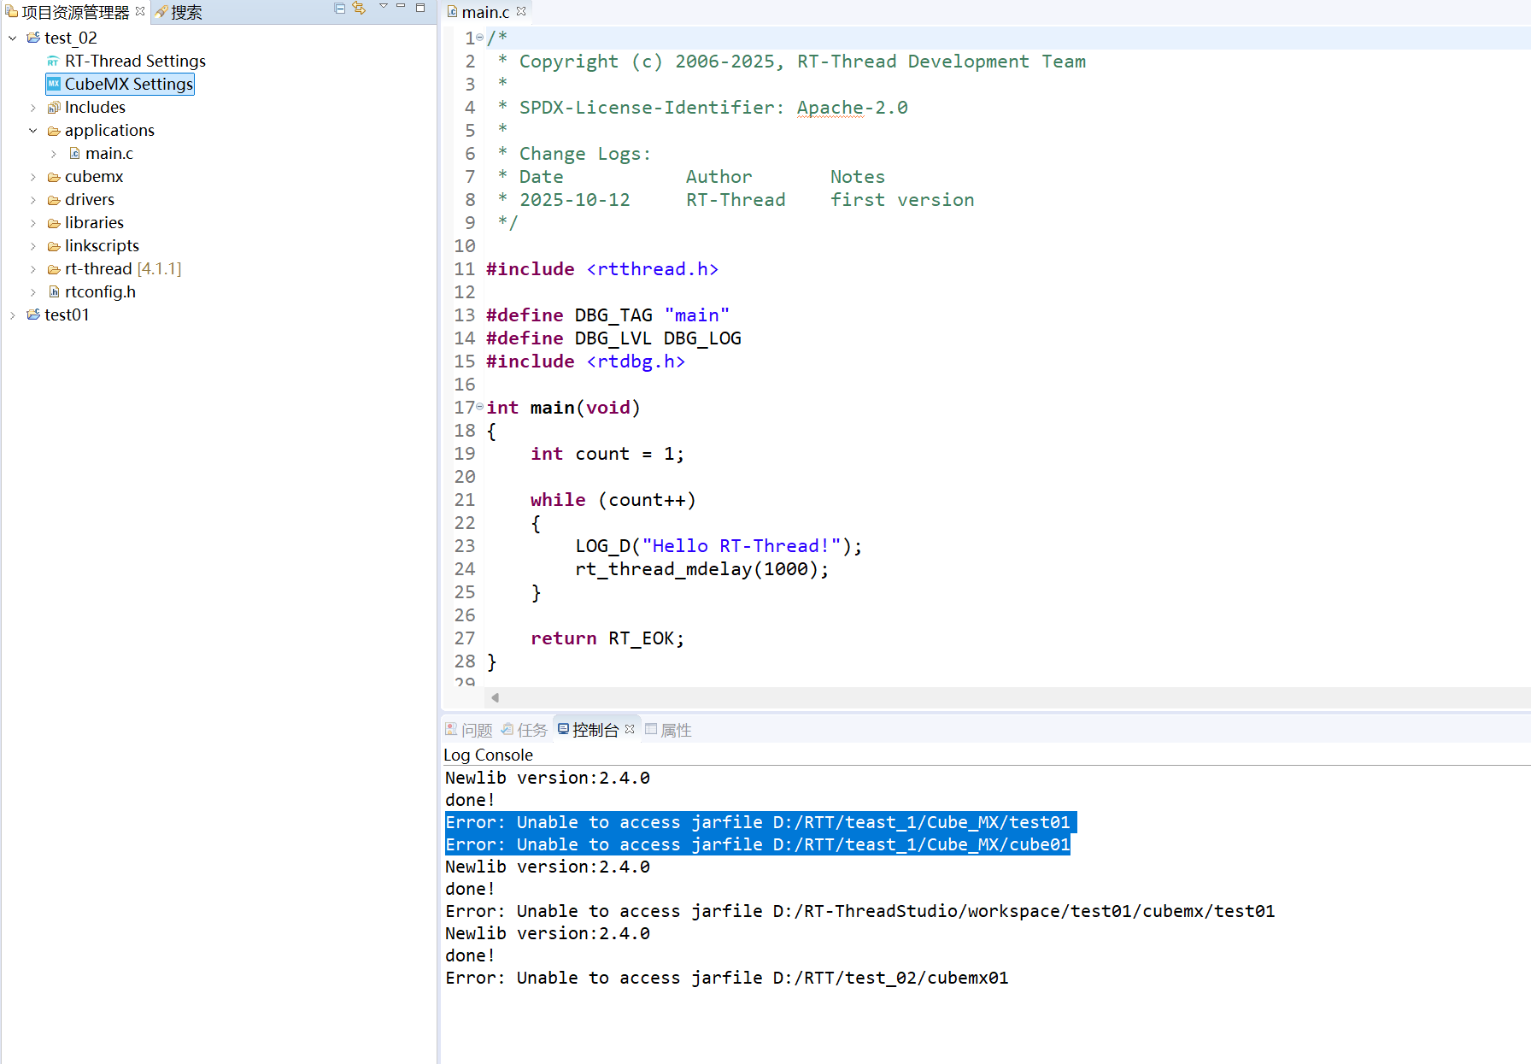Collapse the test_02 project node

13,38
